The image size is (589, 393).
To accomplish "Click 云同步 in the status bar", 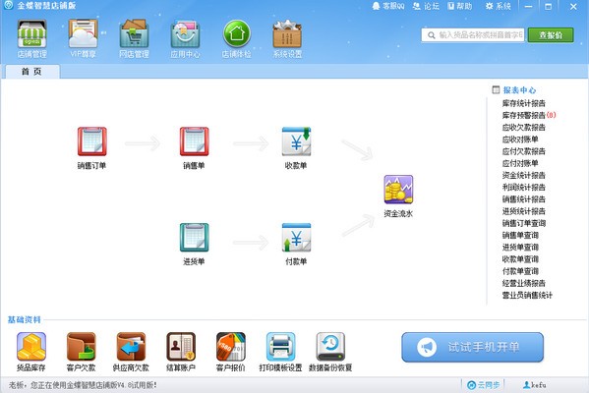I will [x=484, y=385].
